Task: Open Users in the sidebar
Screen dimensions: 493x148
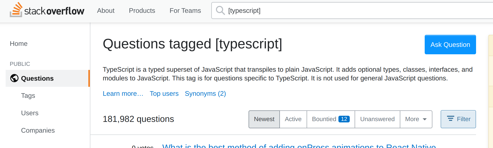Action: (30, 113)
